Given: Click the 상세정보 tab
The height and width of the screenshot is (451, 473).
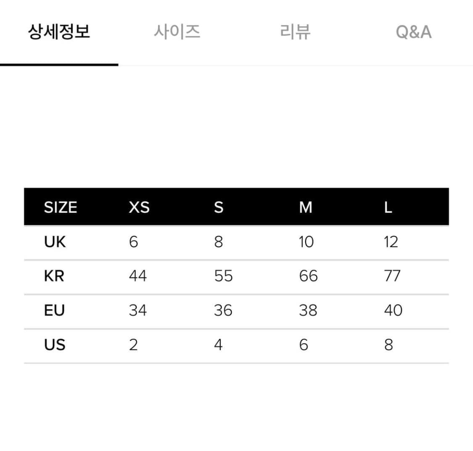Looking at the screenshot, I should (59, 31).
